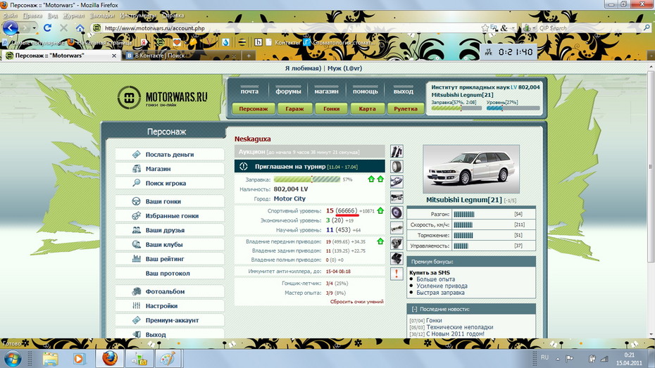Click the tire part icon
This screenshot has height=368, width=655.
tap(397, 167)
